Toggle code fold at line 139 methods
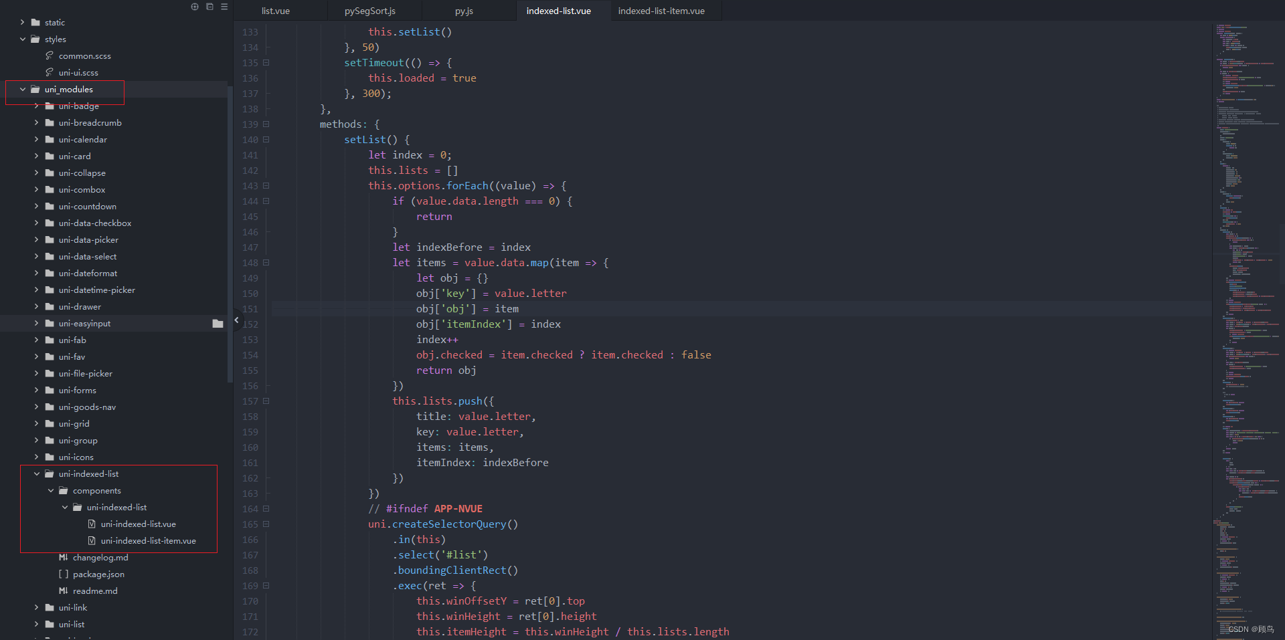Screen dimensions: 1285x640 [266, 124]
